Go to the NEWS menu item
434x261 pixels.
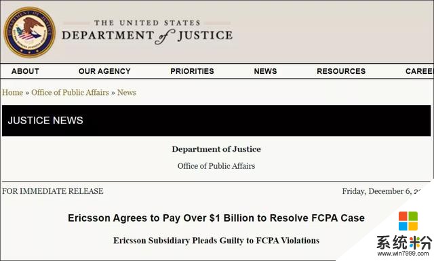pos(265,71)
